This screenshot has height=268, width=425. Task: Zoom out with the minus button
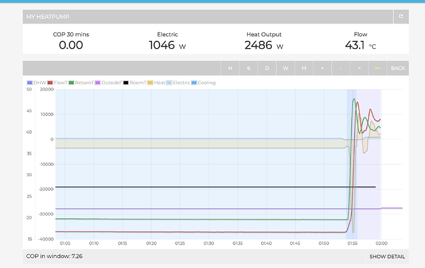[341, 68]
